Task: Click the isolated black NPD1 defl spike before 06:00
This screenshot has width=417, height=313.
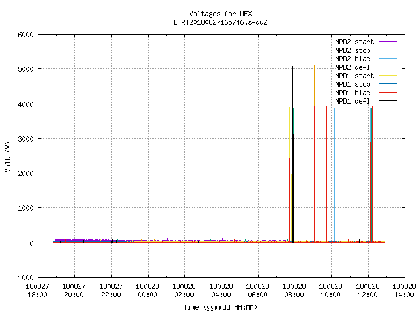Action: tap(246, 155)
